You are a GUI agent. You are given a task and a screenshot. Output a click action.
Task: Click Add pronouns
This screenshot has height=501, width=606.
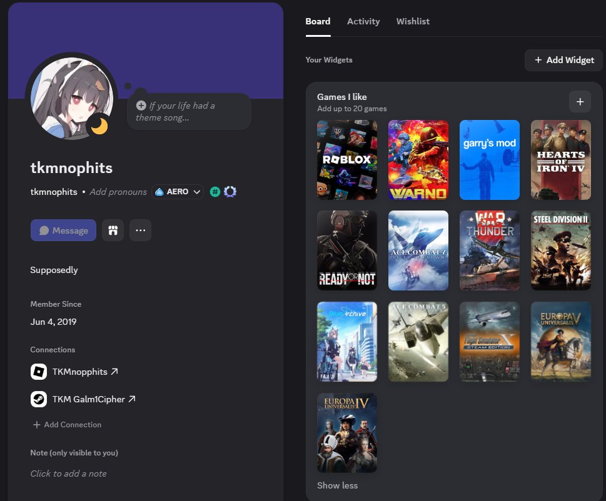[118, 192]
